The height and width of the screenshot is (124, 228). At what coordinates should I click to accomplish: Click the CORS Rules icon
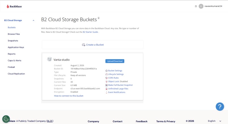pyautogui.click(x=106, y=78)
